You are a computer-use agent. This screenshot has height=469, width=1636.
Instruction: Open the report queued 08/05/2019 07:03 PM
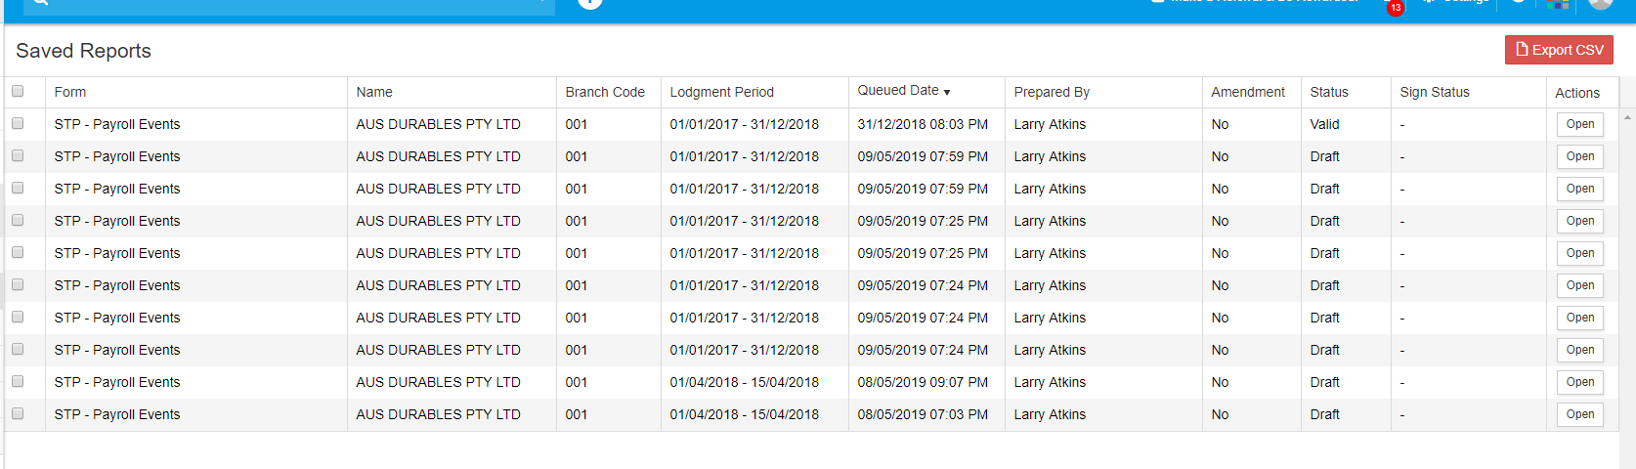1579,414
